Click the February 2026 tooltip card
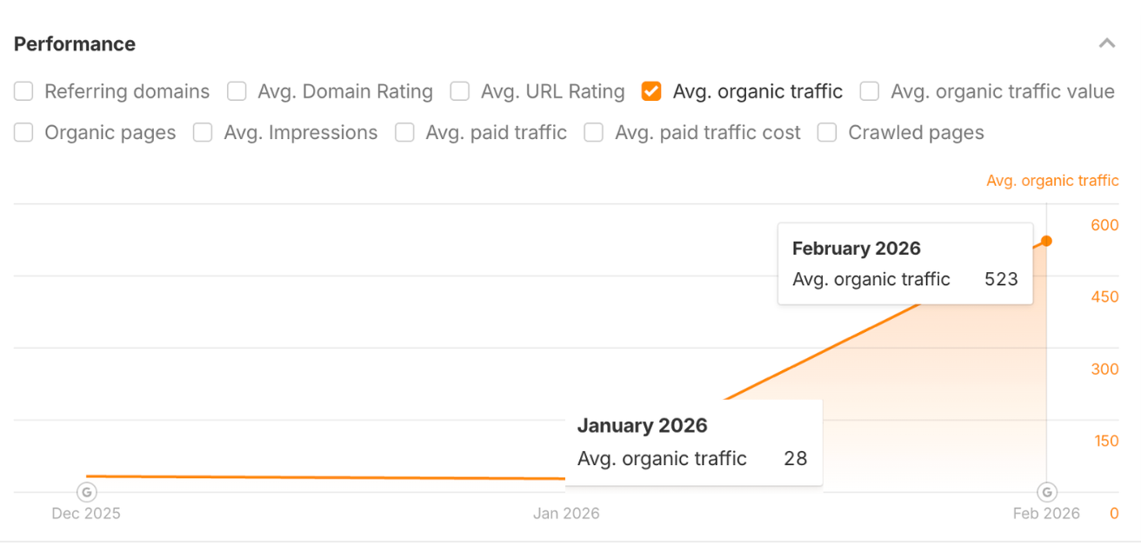This screenshot has height=558, width=1141. tap(904, 263)
